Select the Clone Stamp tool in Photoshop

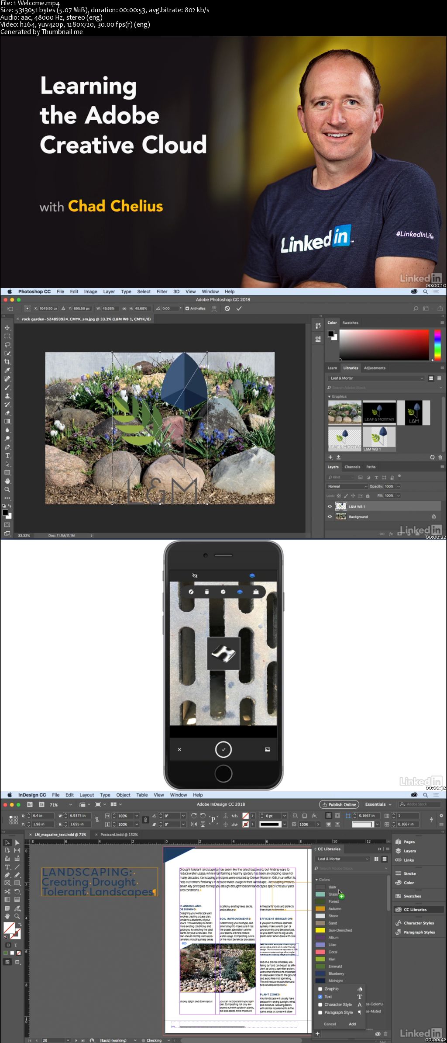(x=7, y=396)
